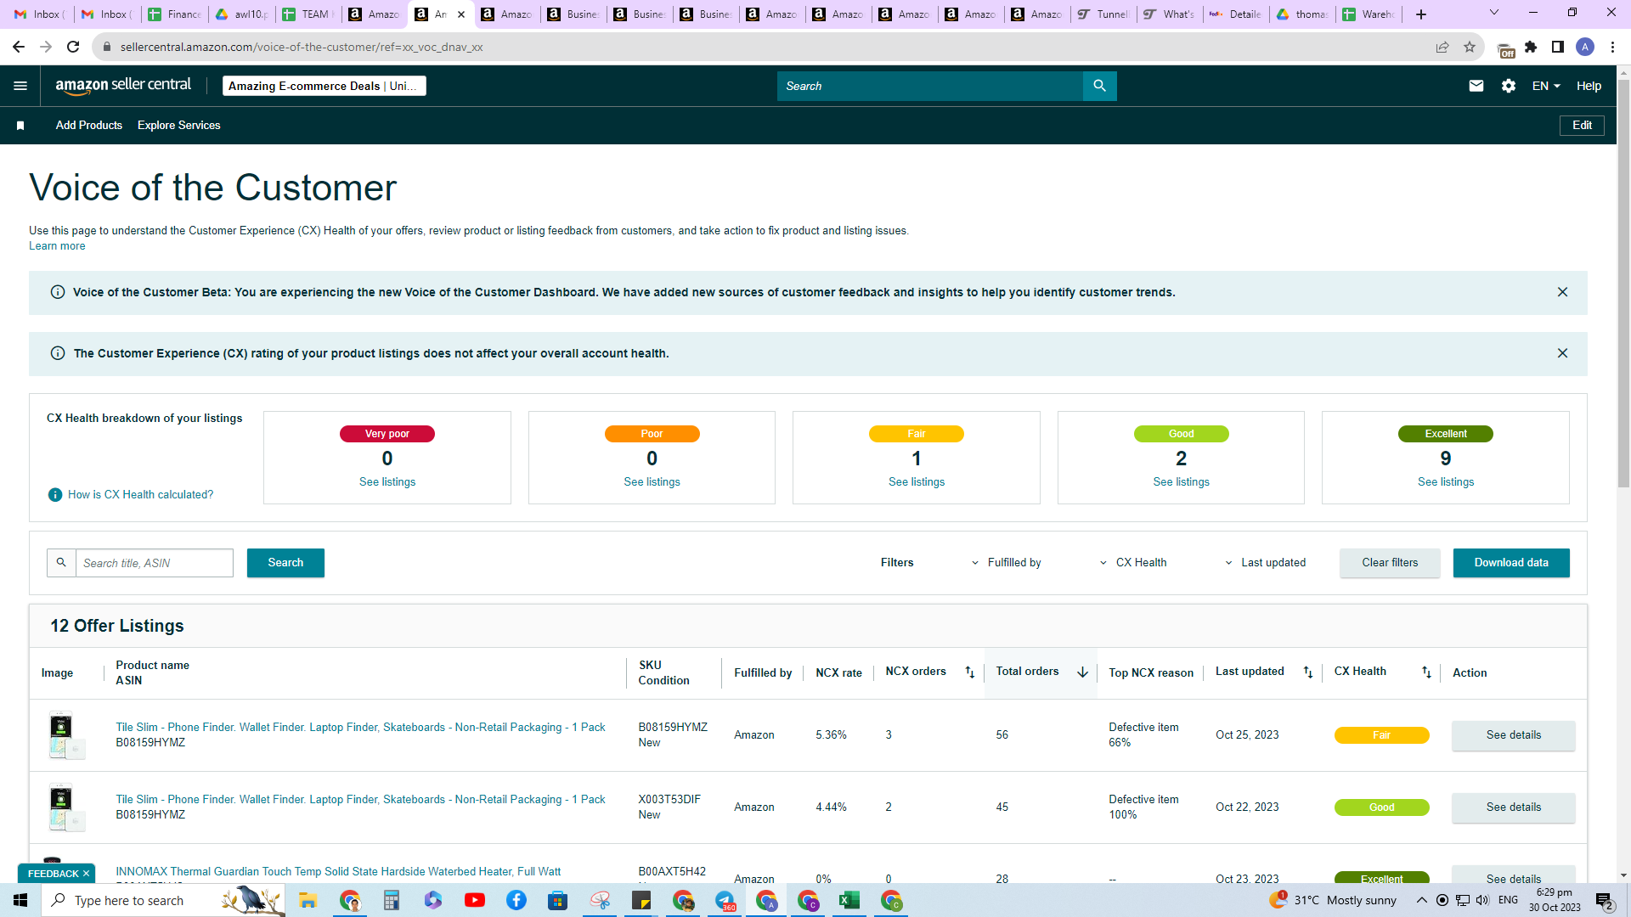Open the Amazing E-commerce Deals store selector

[324, 86]
